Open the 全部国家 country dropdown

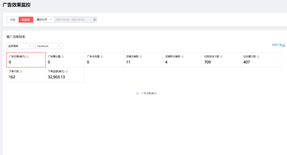20,46
